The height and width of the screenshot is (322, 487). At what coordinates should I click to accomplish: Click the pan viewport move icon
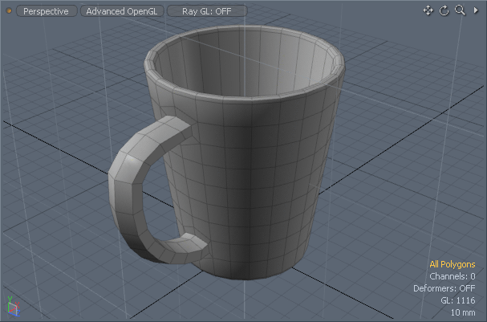pos(428,10)
